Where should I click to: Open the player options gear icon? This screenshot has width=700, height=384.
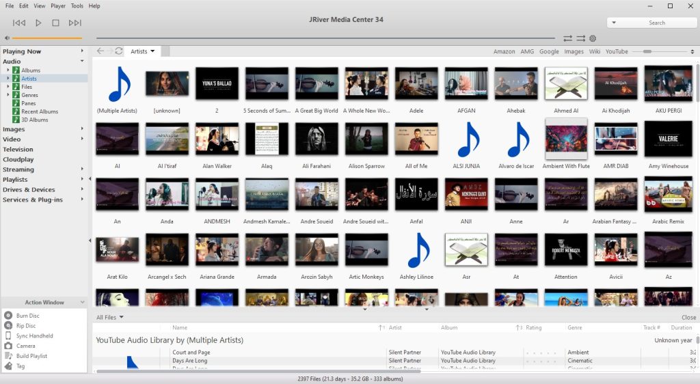[x=593, y=38]
